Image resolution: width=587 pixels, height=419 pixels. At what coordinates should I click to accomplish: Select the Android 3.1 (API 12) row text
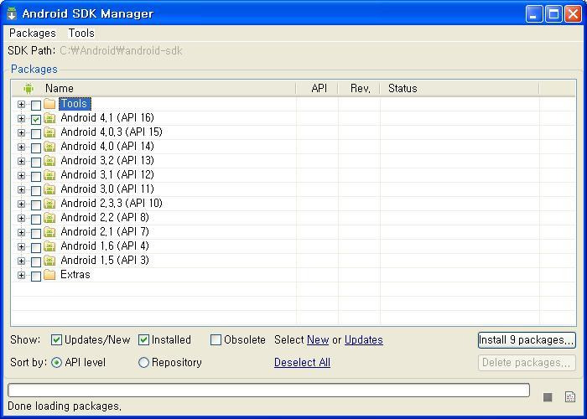(x=107, y=174)
